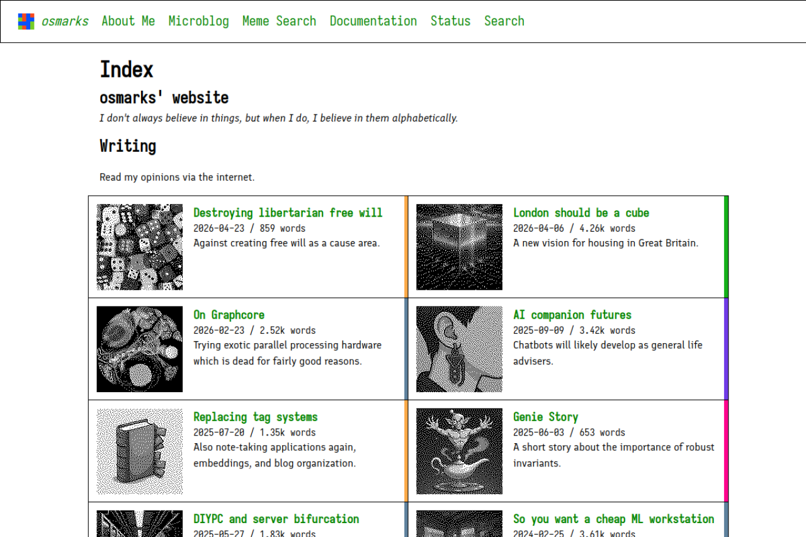Click the text 2026-04-06 / 4.26k words
The height and width of the screenshot is (537, 806).
pyautogui.click(x=574, y=229)
